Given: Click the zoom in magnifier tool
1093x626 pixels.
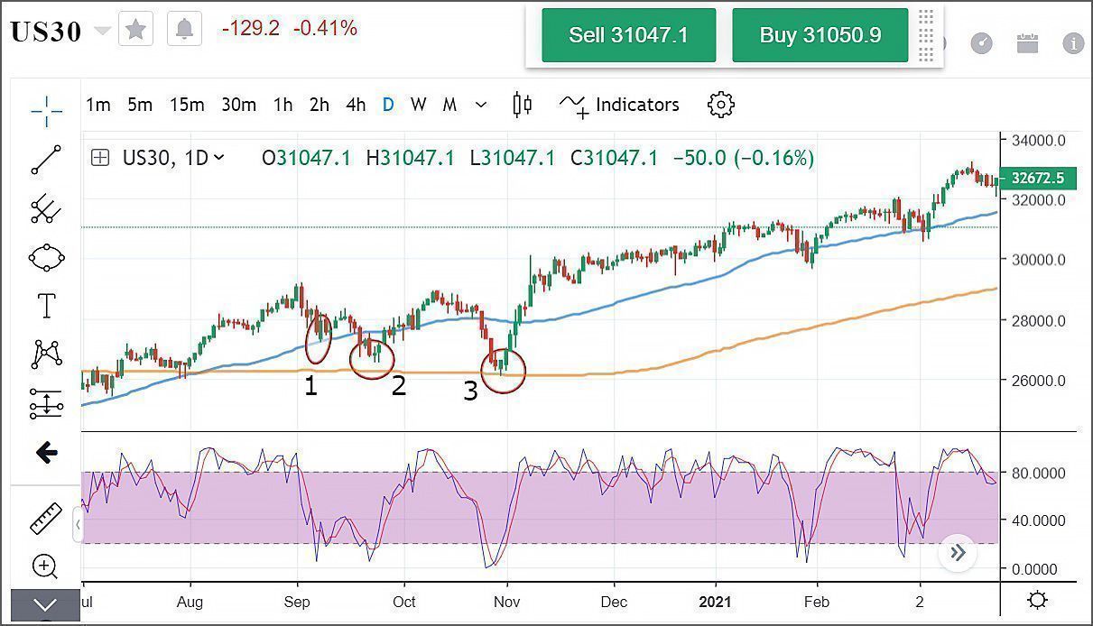Looking at the screenshot, I should coord(45,566).
